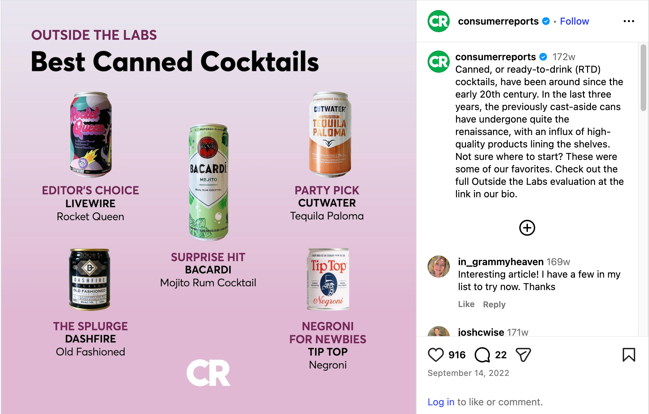Click the plus circle icon in the caption area
The height and width of the screenshot is (414, 649).
[x=527, y=227]
